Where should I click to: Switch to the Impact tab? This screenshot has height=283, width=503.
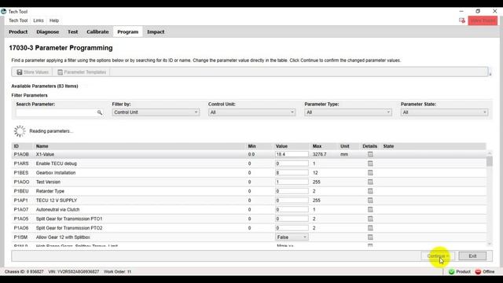pos(156,31)
